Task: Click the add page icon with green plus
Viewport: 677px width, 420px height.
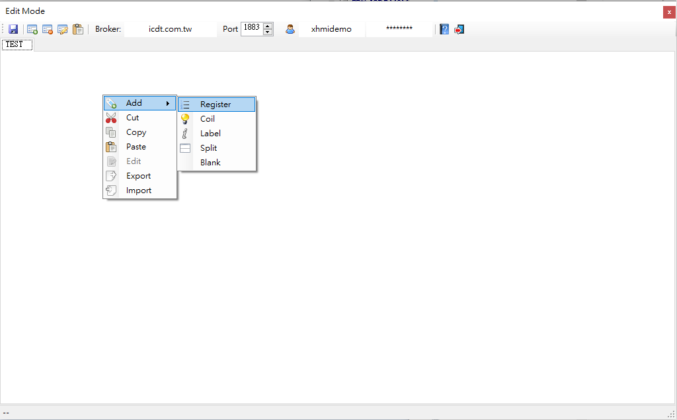Action: pos(32,29)
